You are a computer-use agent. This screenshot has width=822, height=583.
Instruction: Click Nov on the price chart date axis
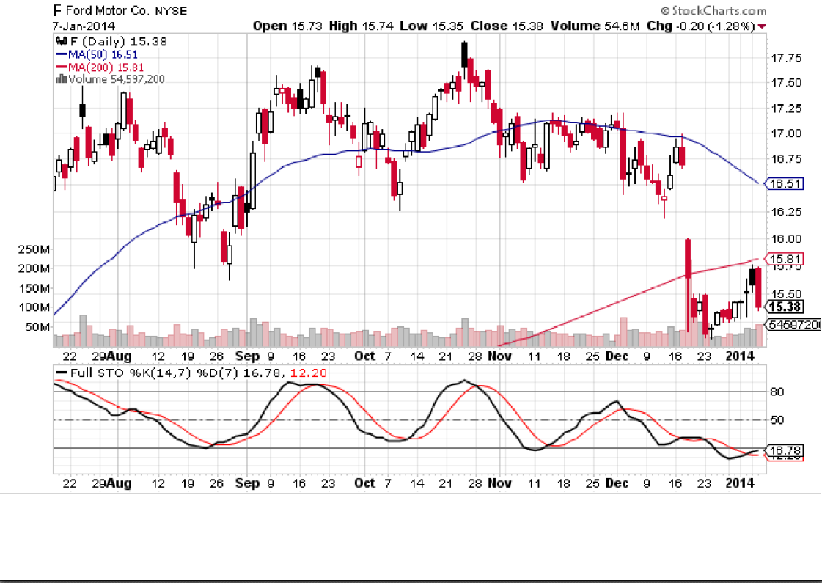(499, 356)
